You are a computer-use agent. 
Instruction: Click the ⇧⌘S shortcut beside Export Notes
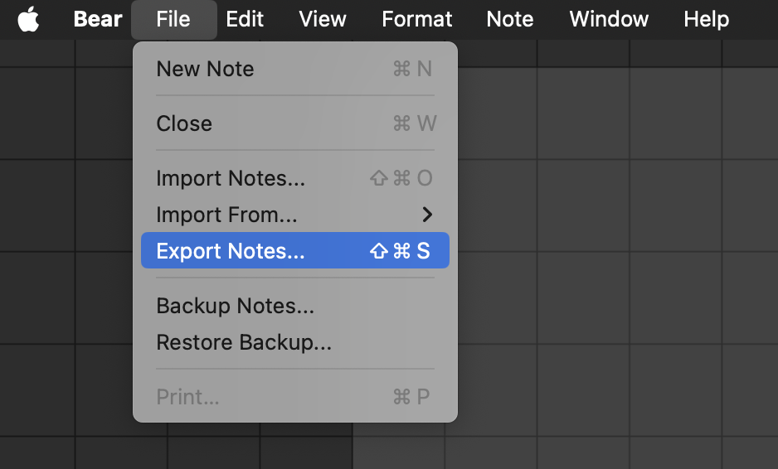click(400, 251)
